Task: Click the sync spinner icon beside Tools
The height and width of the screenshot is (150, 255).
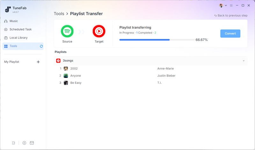Action: click(41, 46)
